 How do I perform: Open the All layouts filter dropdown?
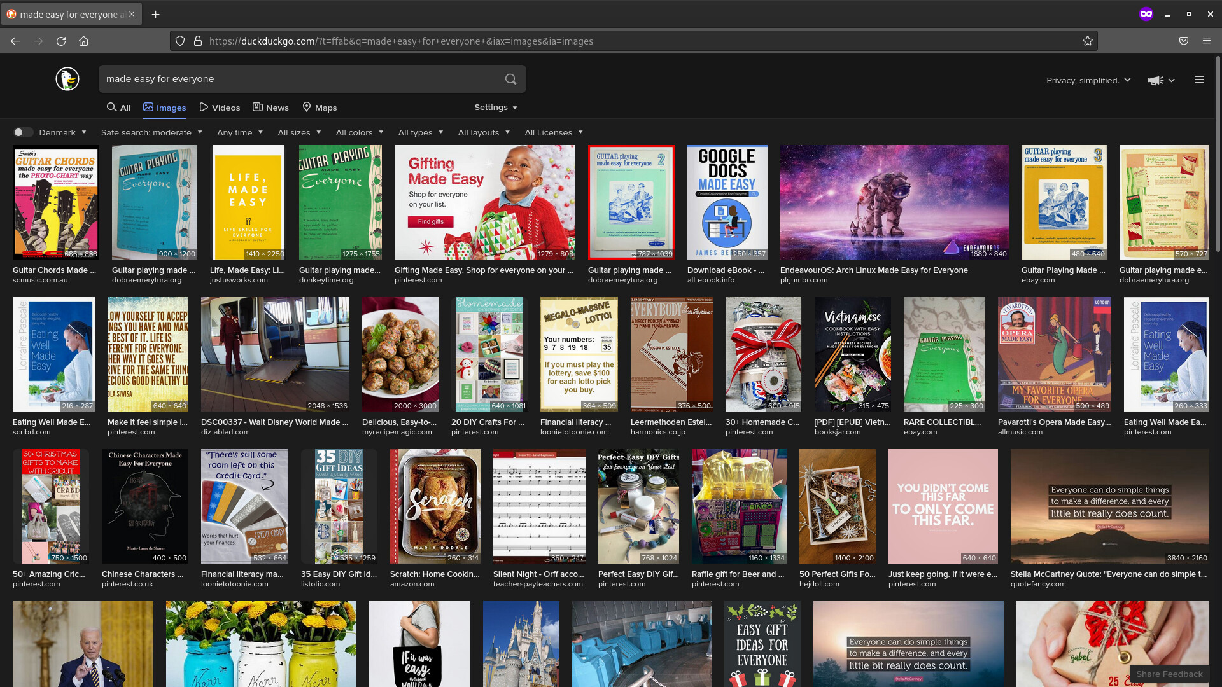click(x=484, y=132)
